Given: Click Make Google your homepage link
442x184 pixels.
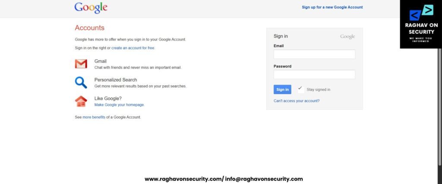Looking at the screenshot, I should pyautogui.click(x=119, y=105).
